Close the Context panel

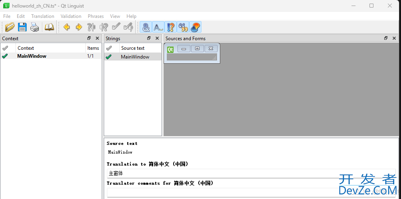pyautogui.click(x=97, y=38)
